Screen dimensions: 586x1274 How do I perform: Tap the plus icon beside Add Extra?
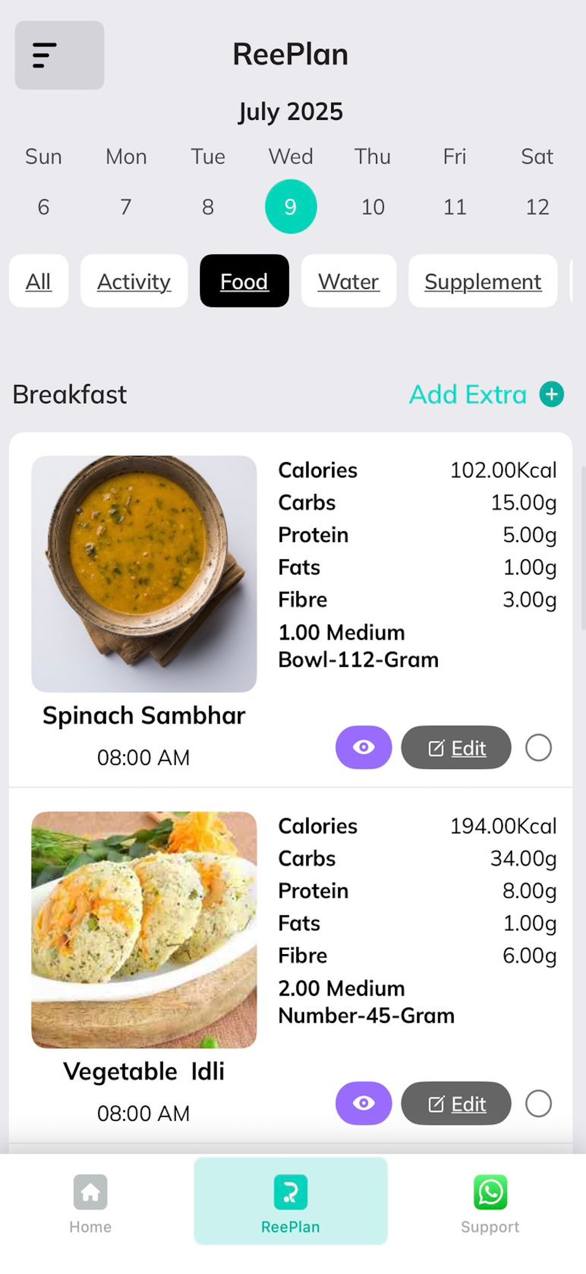[x=551, y=394]
